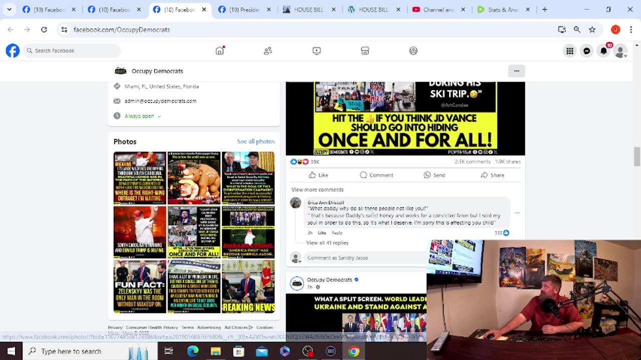Click the page vertical scrollbar thumb
The width and height of the screenshot is (641, 360).
point(637,156)
